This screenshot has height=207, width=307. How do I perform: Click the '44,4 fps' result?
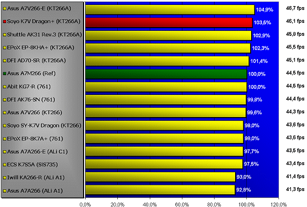(x=295, y=99)
